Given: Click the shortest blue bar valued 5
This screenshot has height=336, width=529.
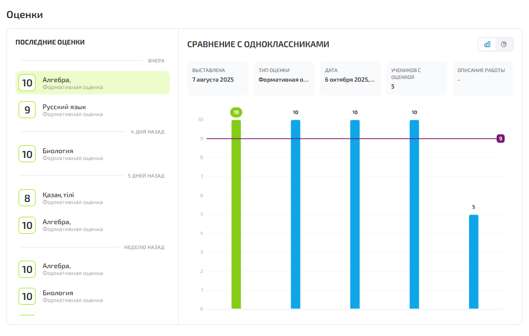Looking at the screenshot, I should [474, 262].
